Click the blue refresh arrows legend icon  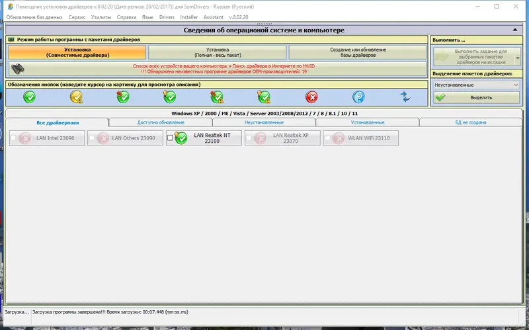coord(405,97)
